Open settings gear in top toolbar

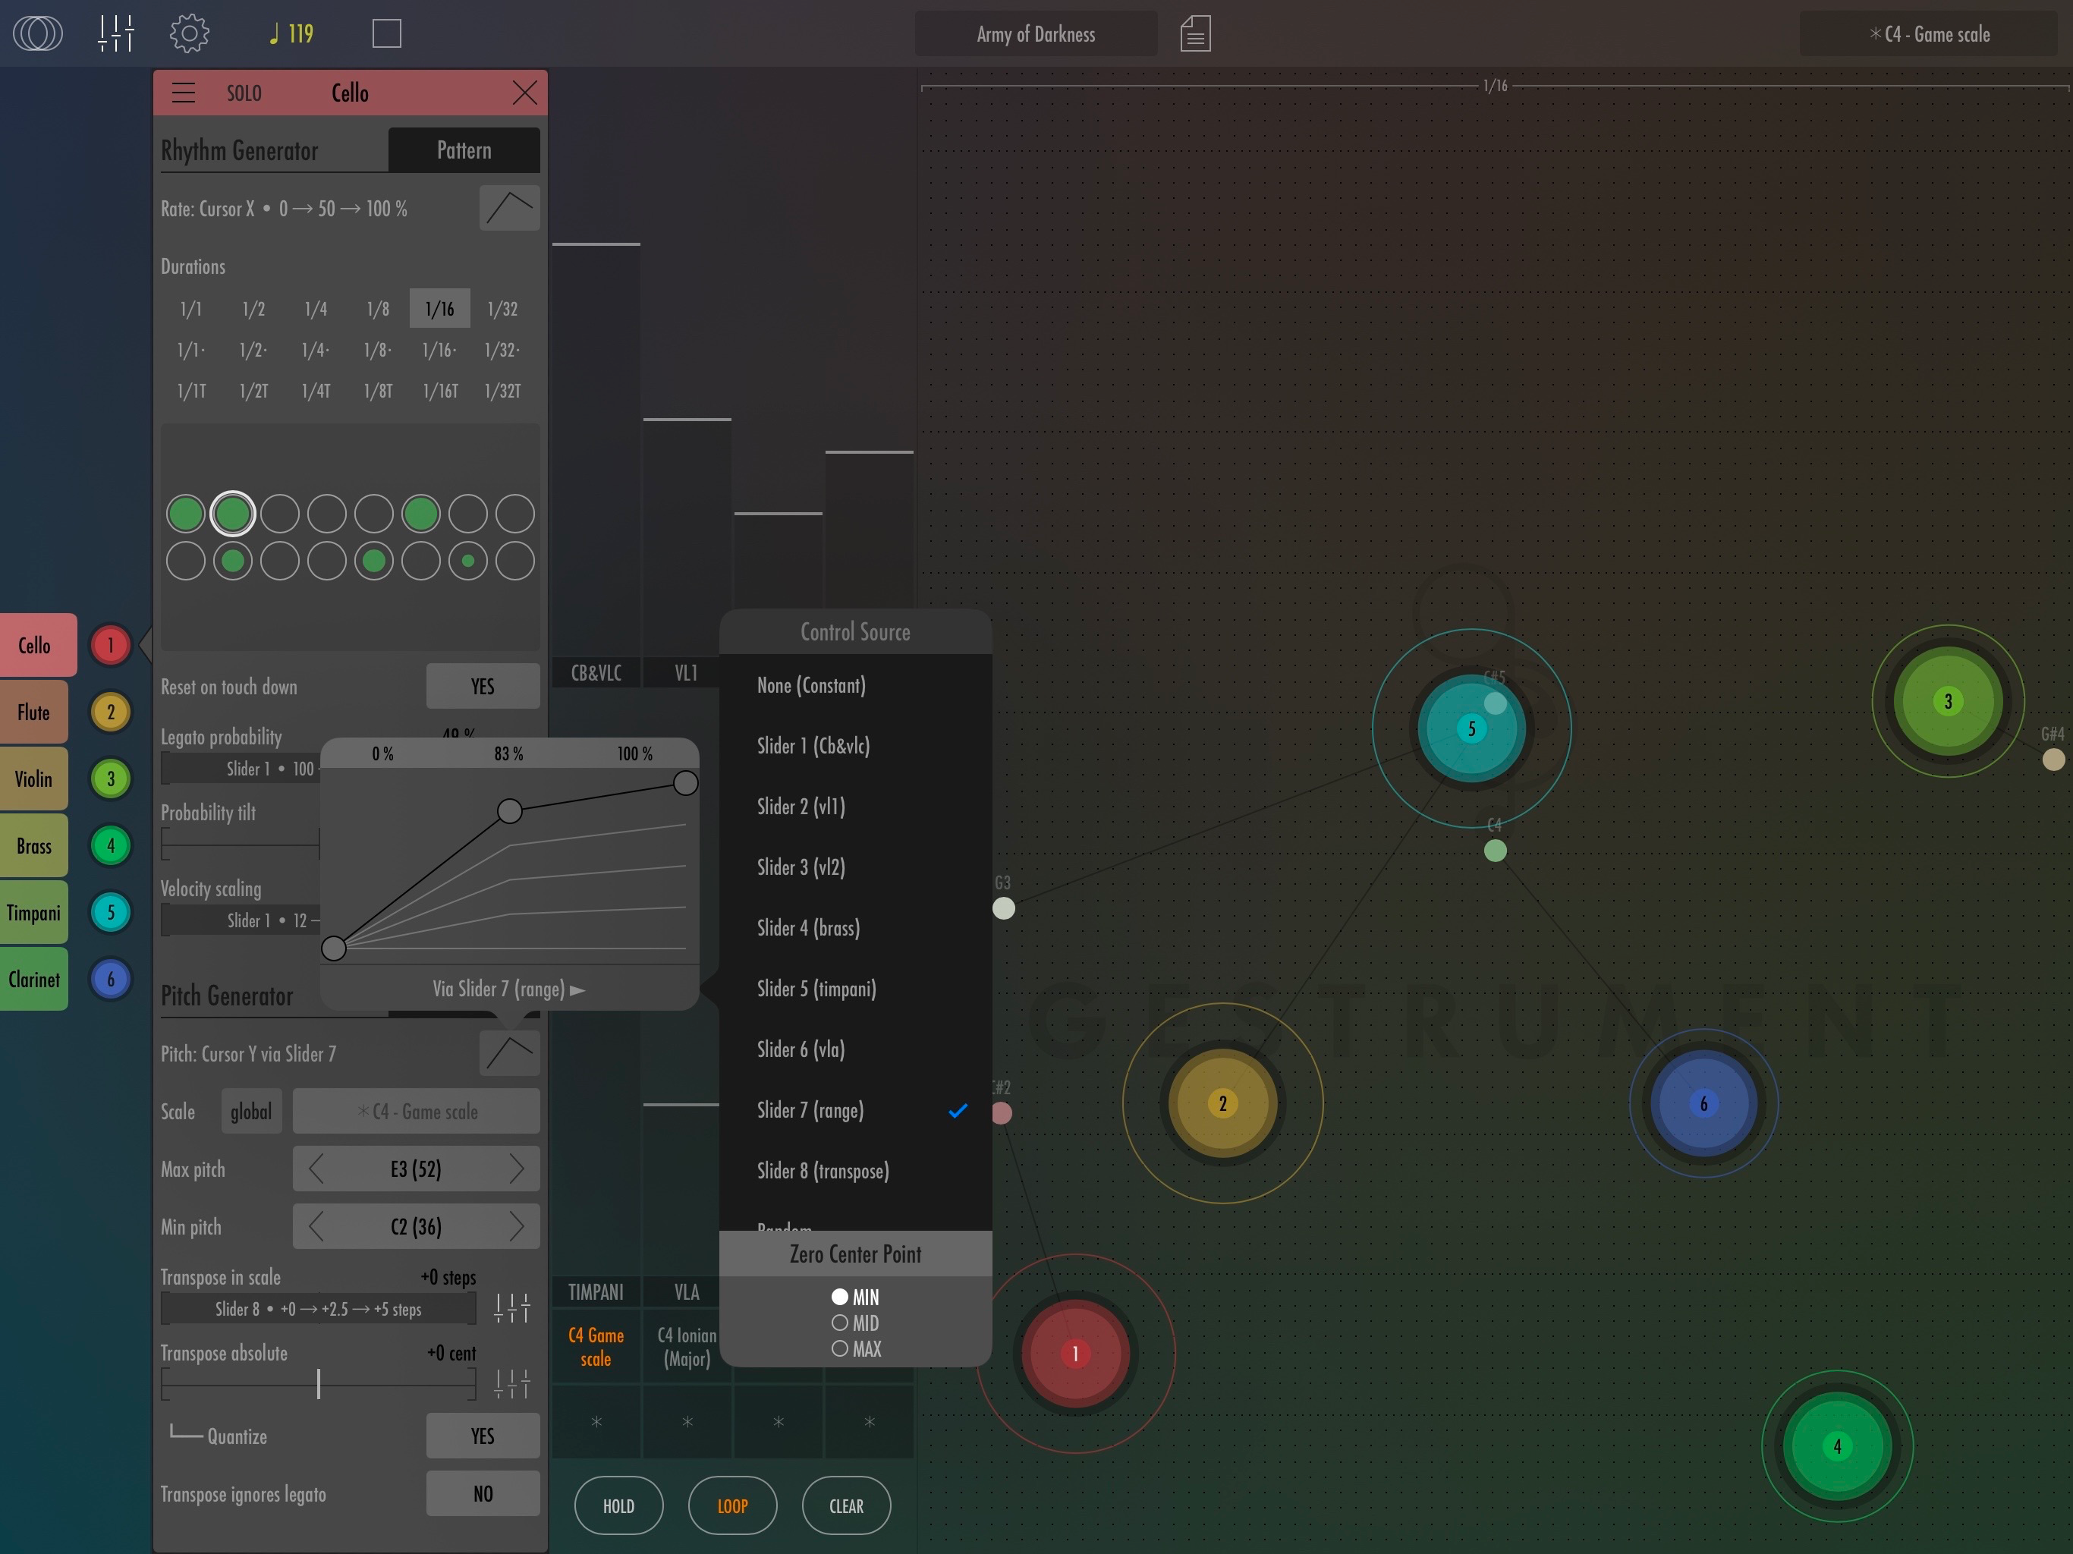[188, 33]
